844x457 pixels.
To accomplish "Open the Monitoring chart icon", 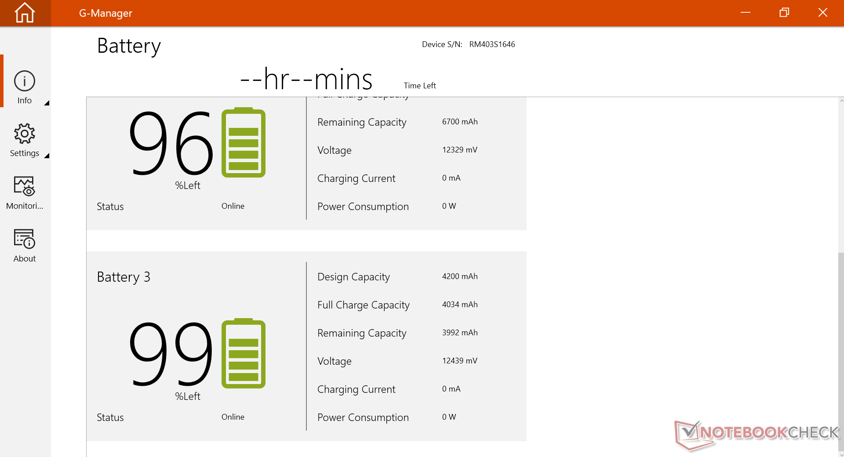I will 25,186.
